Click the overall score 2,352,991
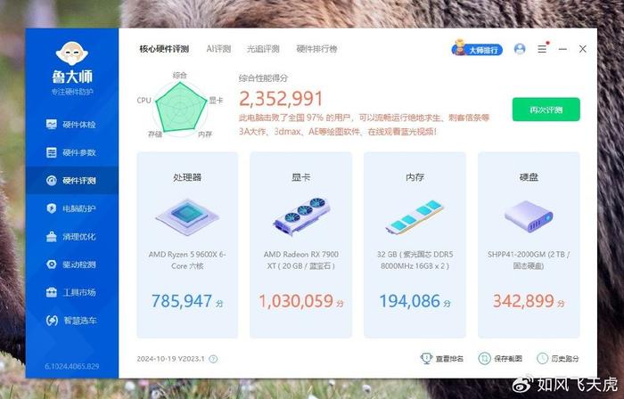 281,99
